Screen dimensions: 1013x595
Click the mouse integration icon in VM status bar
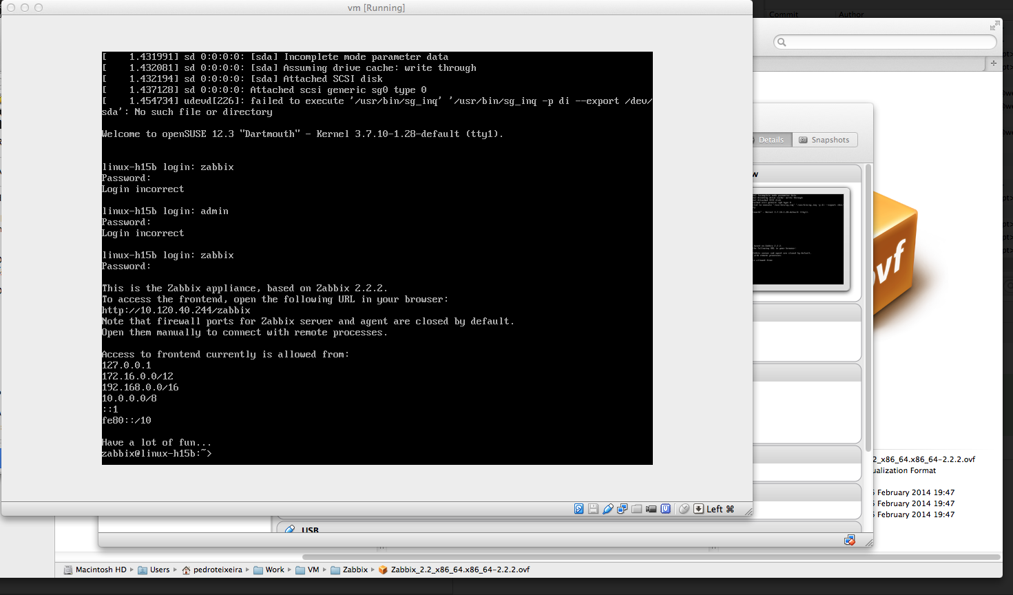click(x=684, y=509)
